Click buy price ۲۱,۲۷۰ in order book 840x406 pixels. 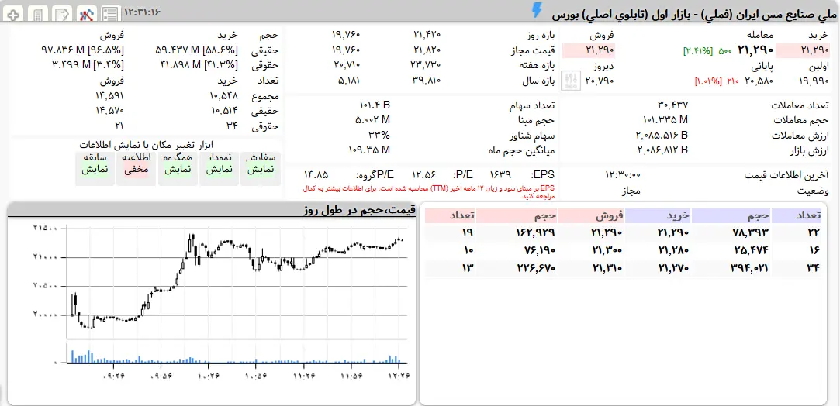click(672, 268)
